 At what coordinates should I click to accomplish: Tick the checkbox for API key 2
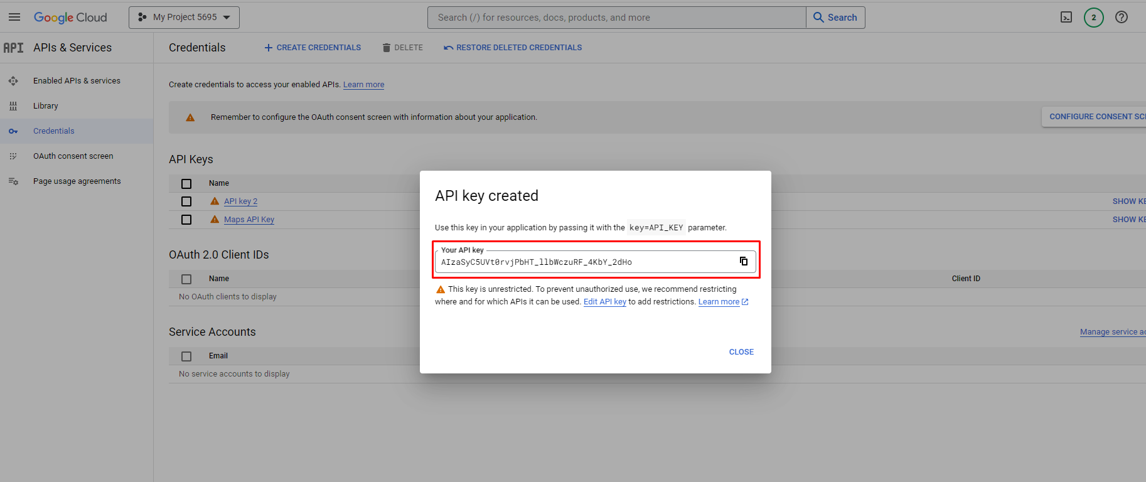click(x=186, y=201)
